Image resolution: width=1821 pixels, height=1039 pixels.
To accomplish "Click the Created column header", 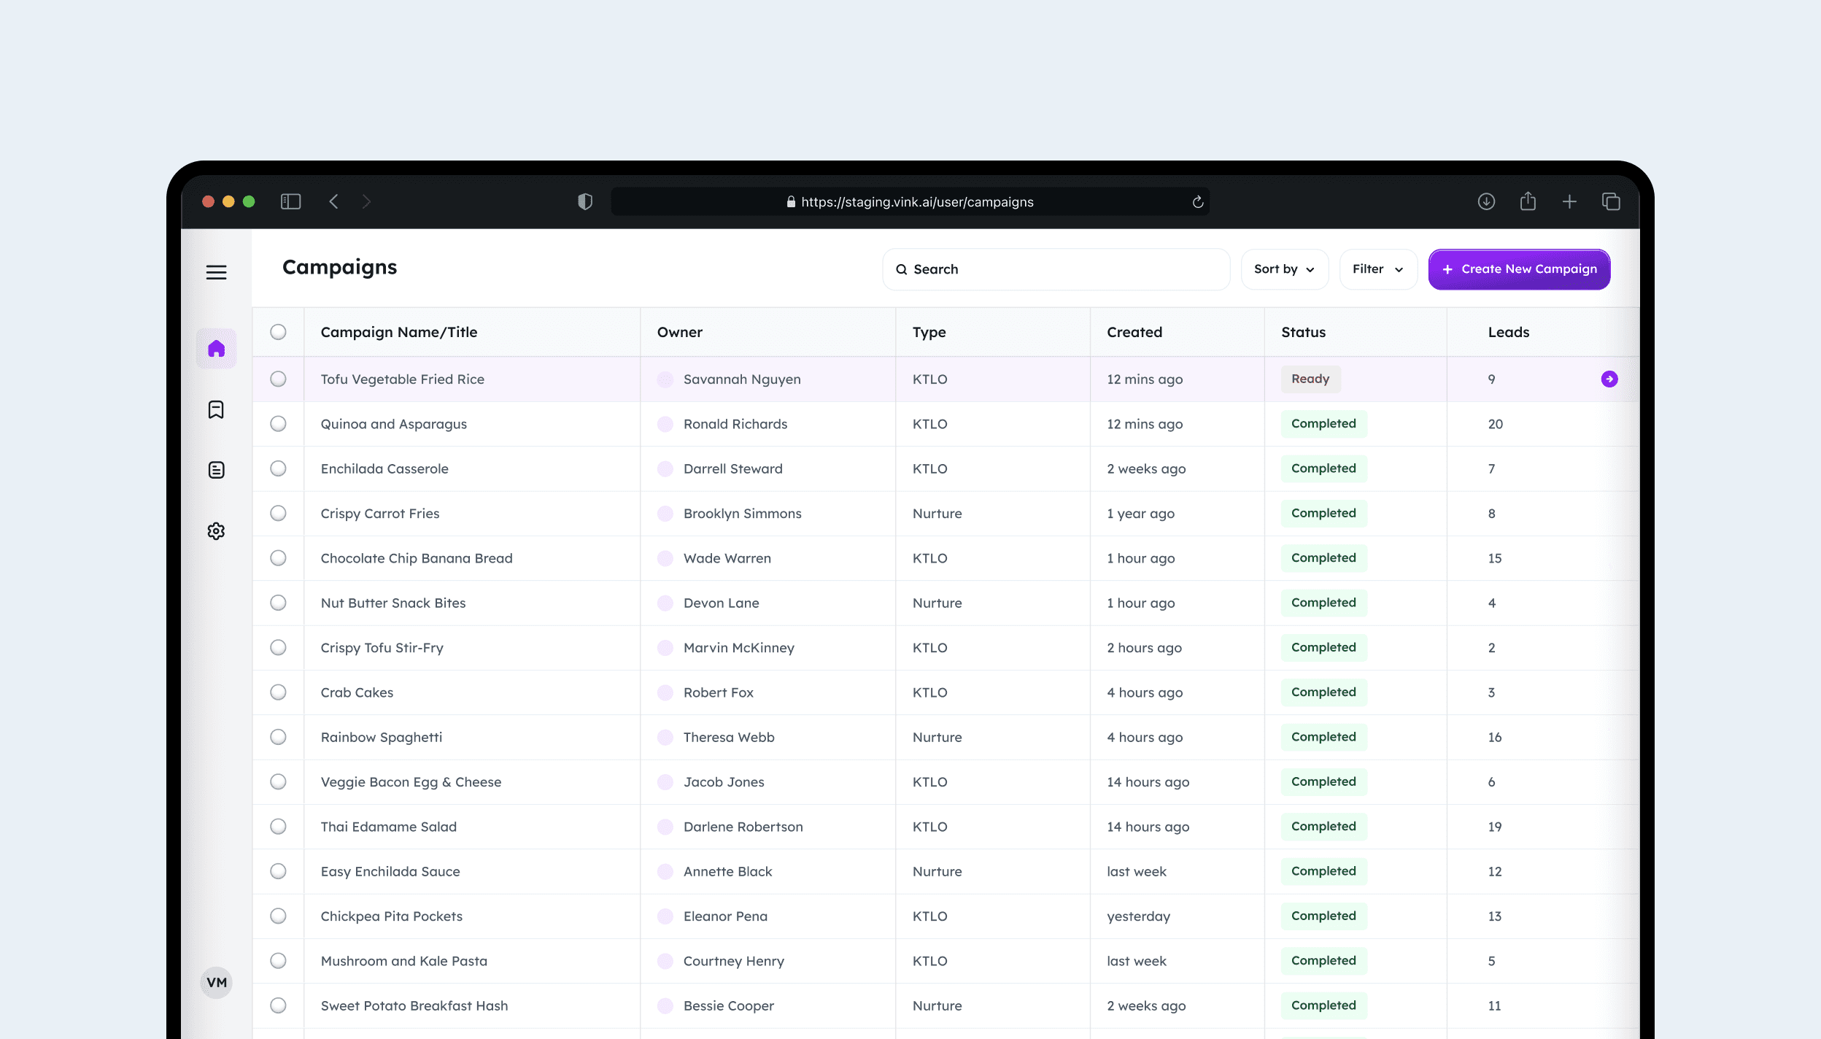I will pyautogui.click(x=1134, y=332).
